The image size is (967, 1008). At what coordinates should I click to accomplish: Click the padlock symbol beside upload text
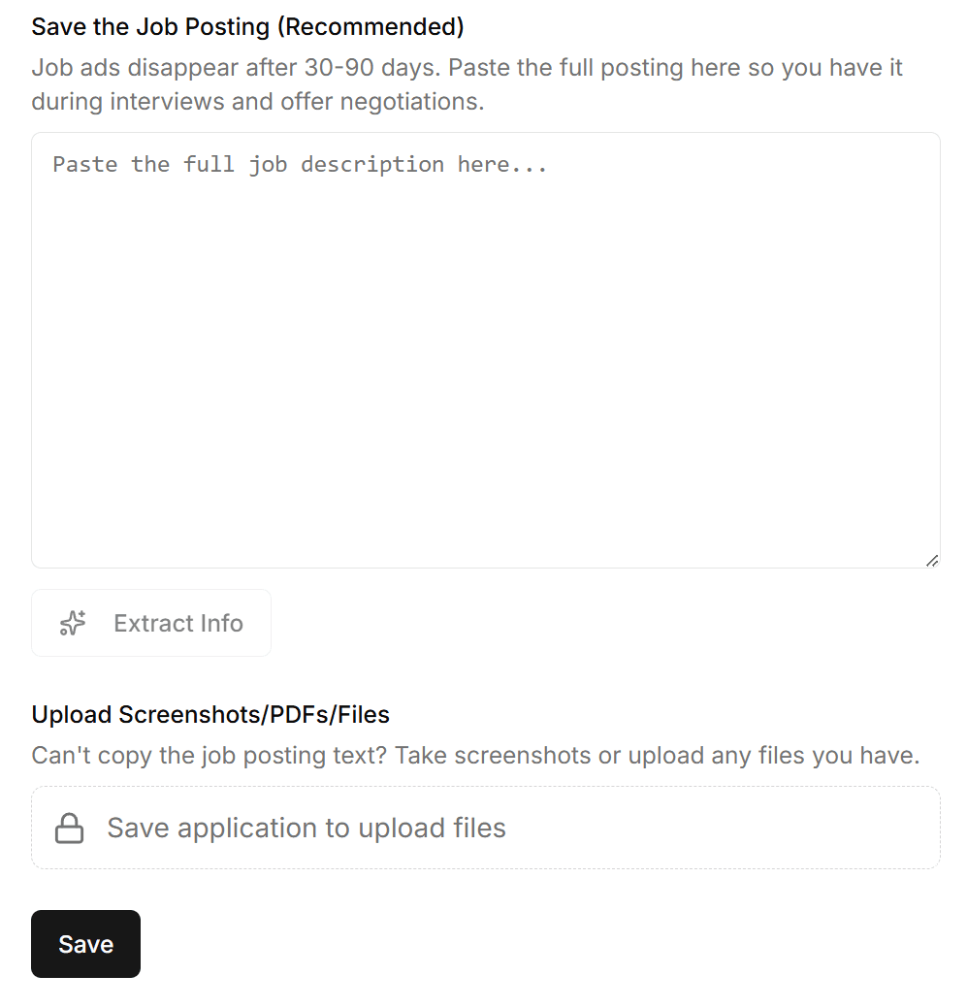69,828
